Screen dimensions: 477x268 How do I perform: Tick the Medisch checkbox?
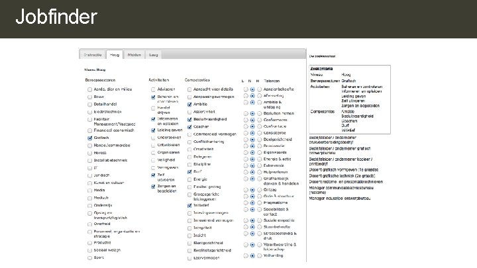click(x=89, y=198)
